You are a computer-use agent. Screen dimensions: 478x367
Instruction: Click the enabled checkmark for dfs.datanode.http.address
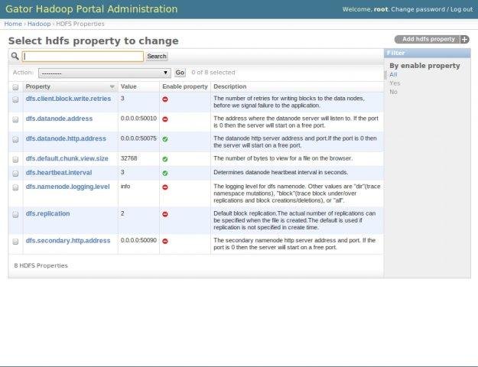pos(165,139)
